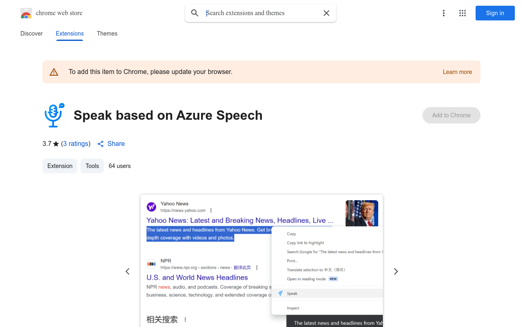Clear the search field with X
The width and height of the screenshot is (523, 327).
[x=326, y=13]
